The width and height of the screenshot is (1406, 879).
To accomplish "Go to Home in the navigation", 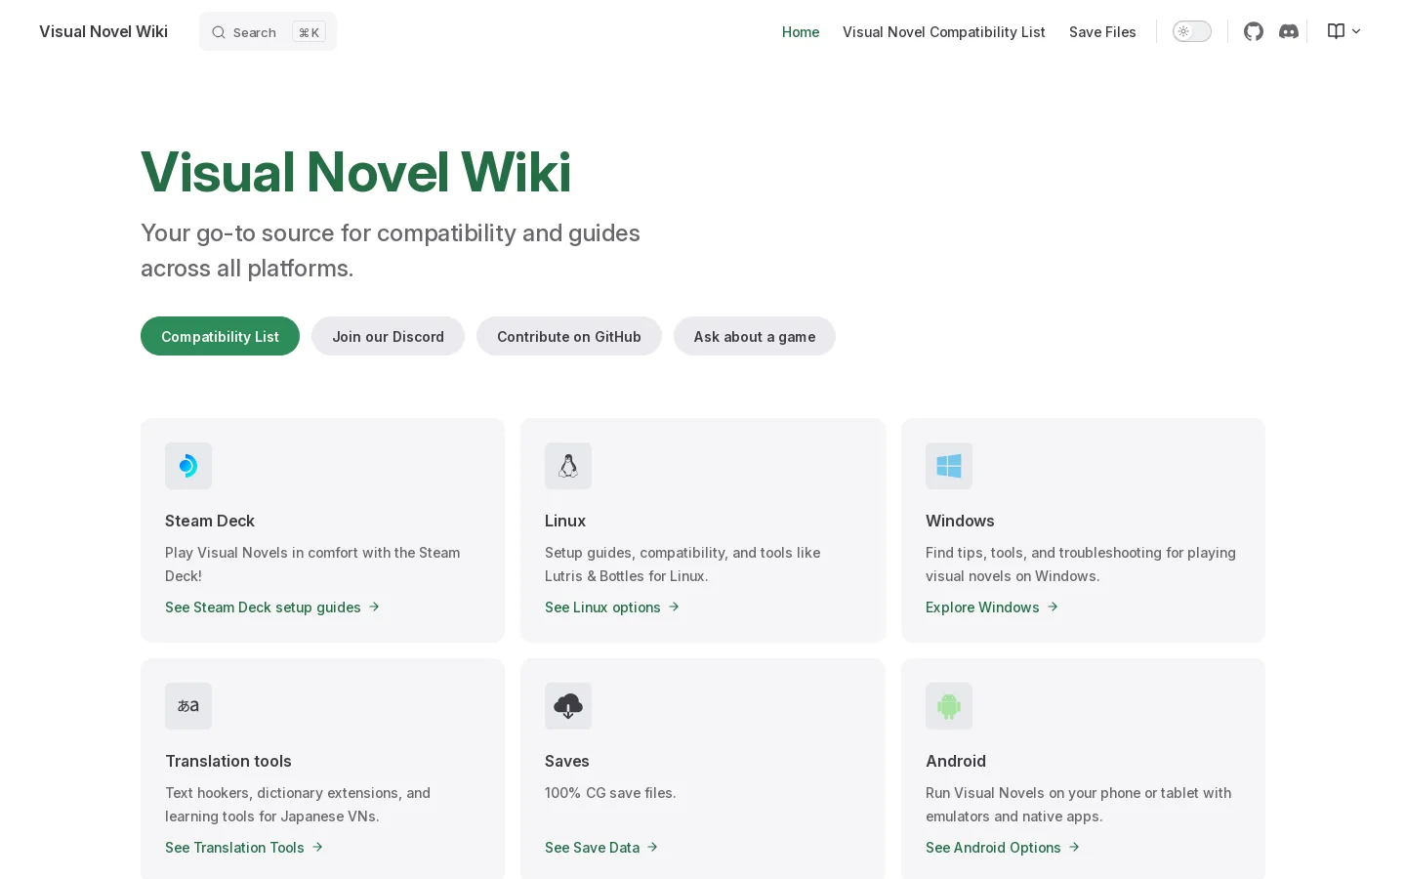I will pos(801,32).
